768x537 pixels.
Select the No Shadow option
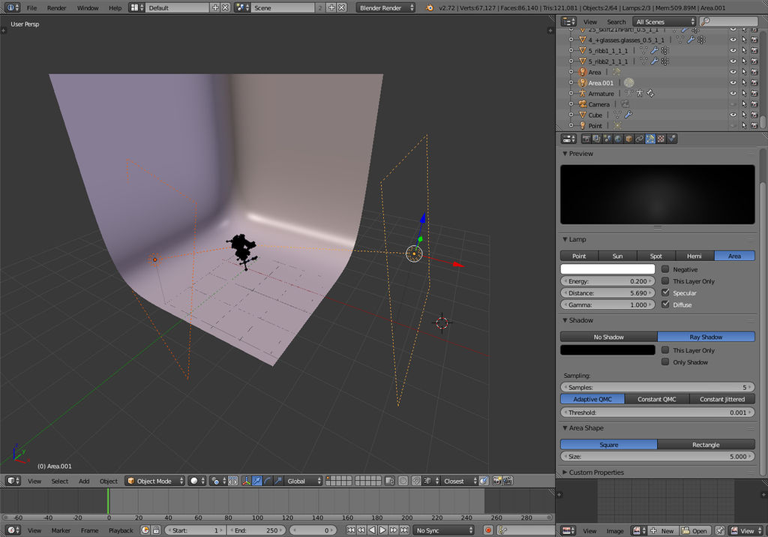[609, 337]
